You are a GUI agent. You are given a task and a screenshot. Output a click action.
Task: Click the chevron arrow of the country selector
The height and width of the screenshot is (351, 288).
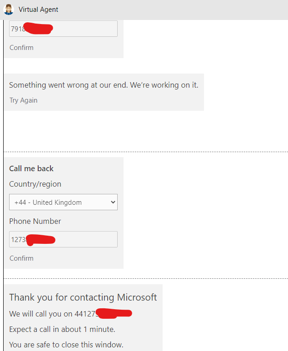pyautogui.click(x=113, y=202)
